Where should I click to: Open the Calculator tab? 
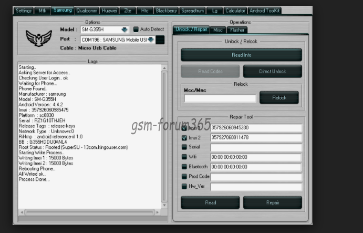235,11
